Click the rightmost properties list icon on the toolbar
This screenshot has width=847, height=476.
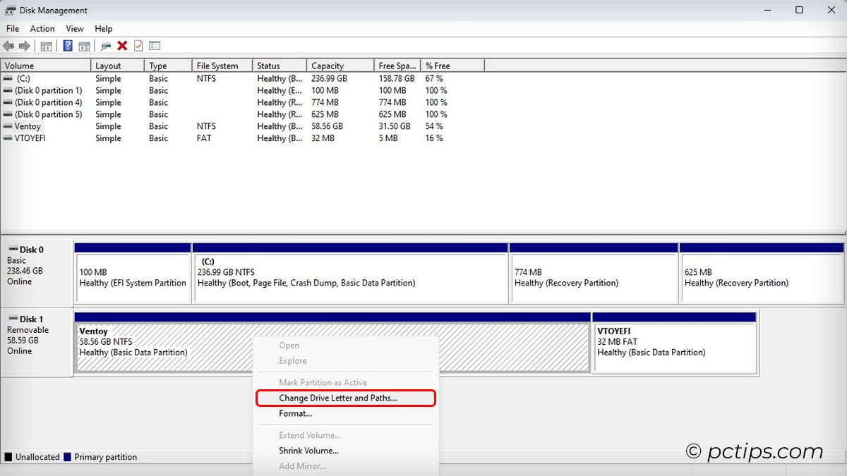155,45
